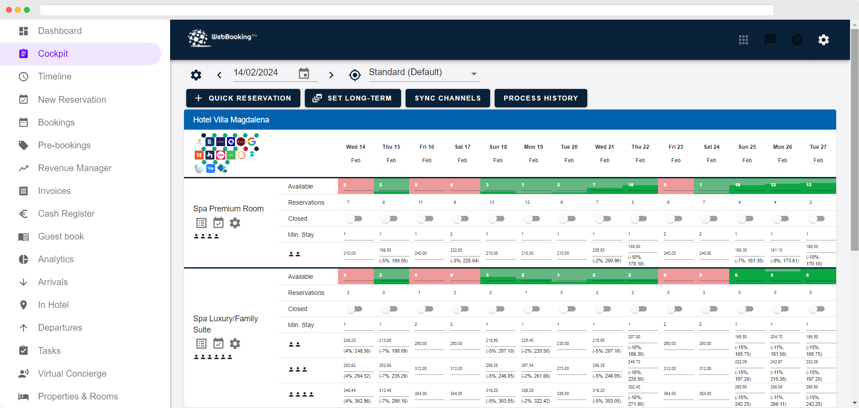Go to previous date with left chevron
This screenshot has width=859, height=408.
[219, 75]
